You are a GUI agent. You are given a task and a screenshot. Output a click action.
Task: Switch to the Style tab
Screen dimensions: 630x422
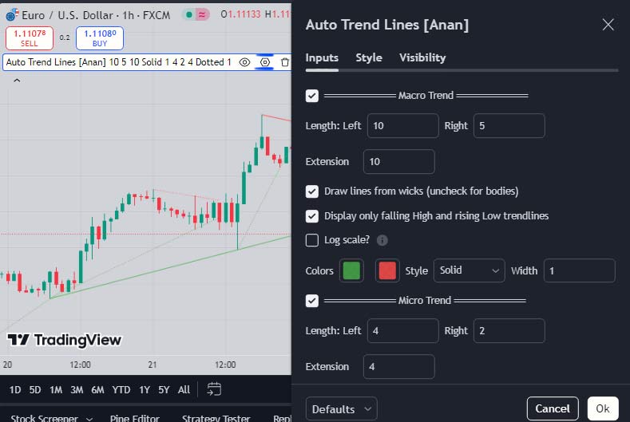(369, 57)
